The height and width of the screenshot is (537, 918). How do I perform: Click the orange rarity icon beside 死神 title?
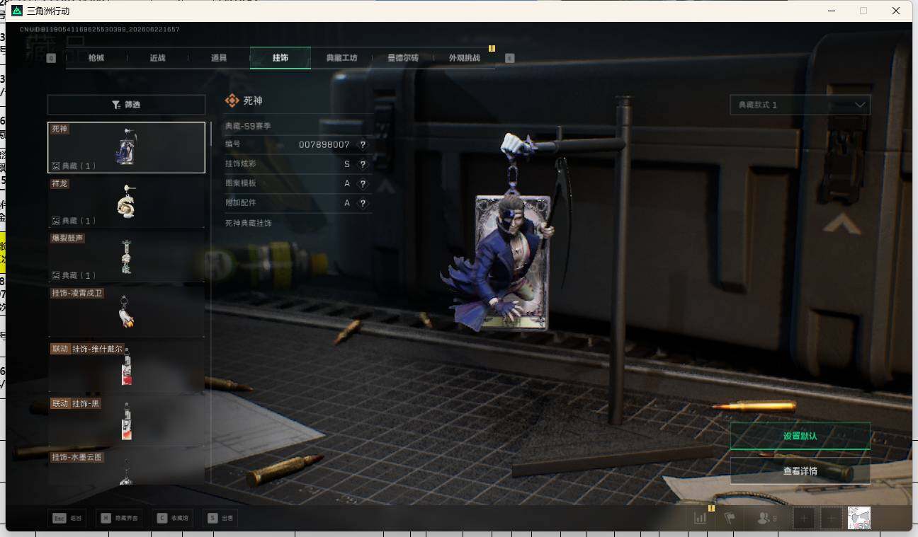[232, 101]
